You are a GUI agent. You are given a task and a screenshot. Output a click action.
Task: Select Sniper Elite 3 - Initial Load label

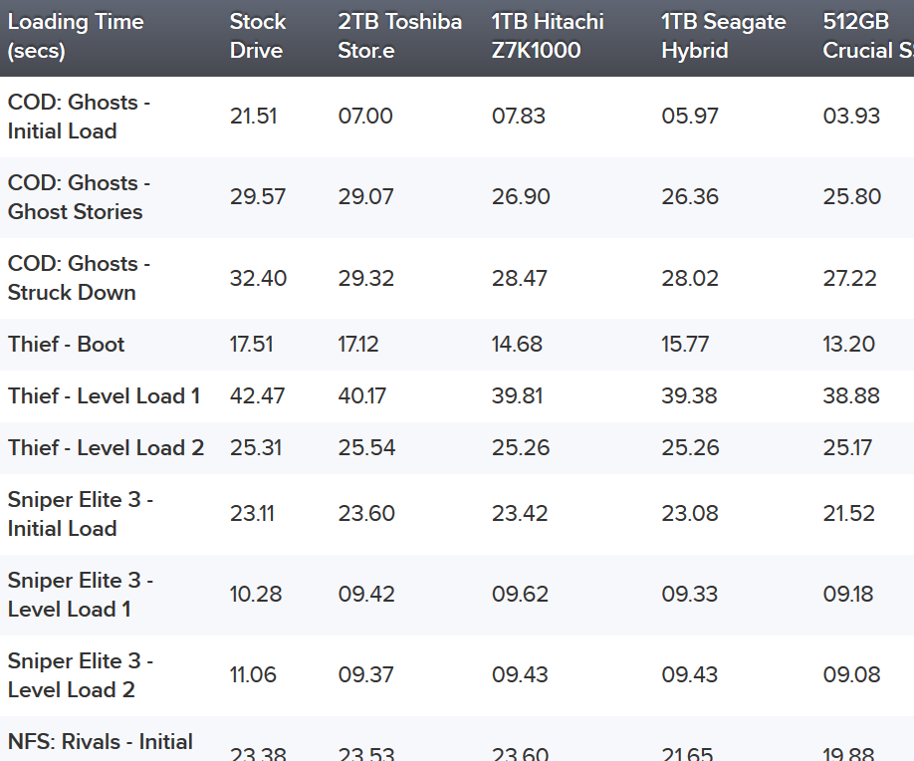coord(81,514)
